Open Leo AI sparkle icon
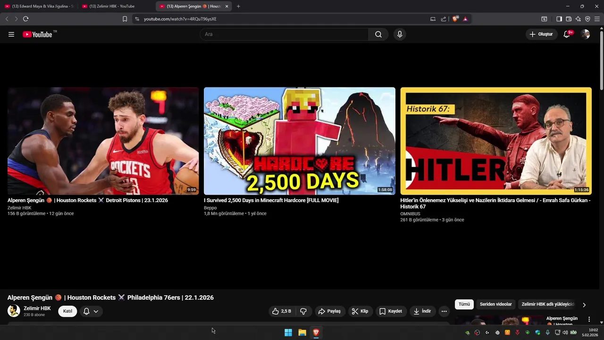The image size is (604, 340). (578, 19)
